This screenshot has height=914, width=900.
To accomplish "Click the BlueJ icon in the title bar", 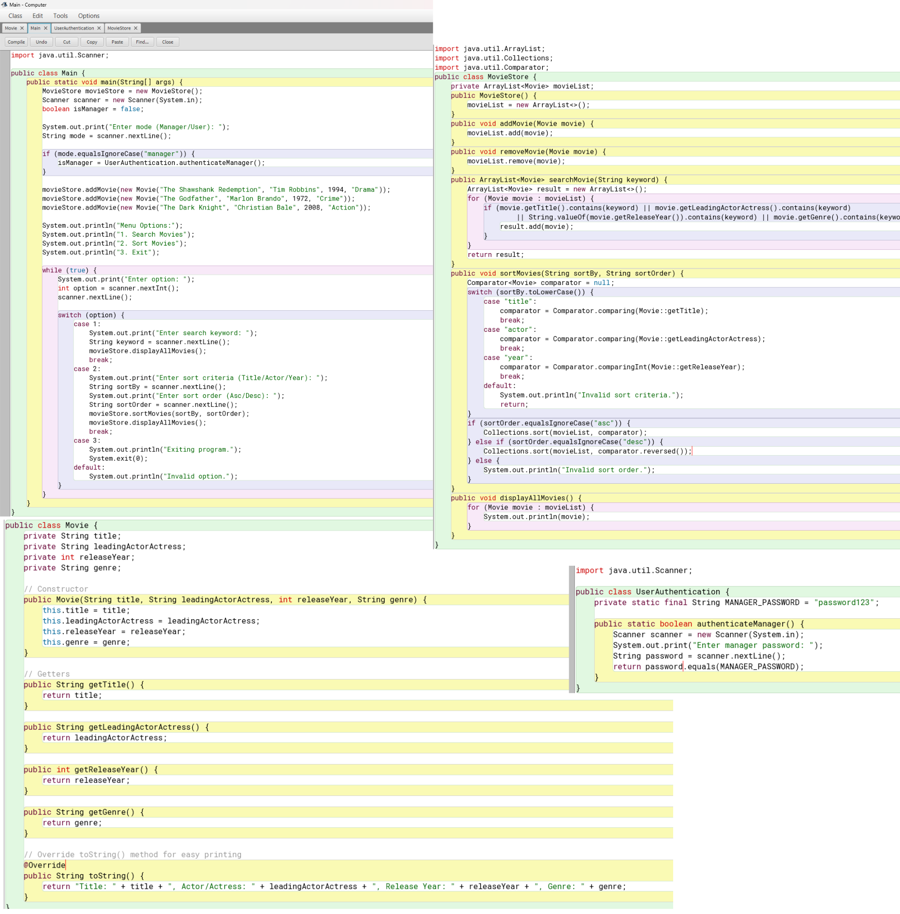I will tap(5, 5).
